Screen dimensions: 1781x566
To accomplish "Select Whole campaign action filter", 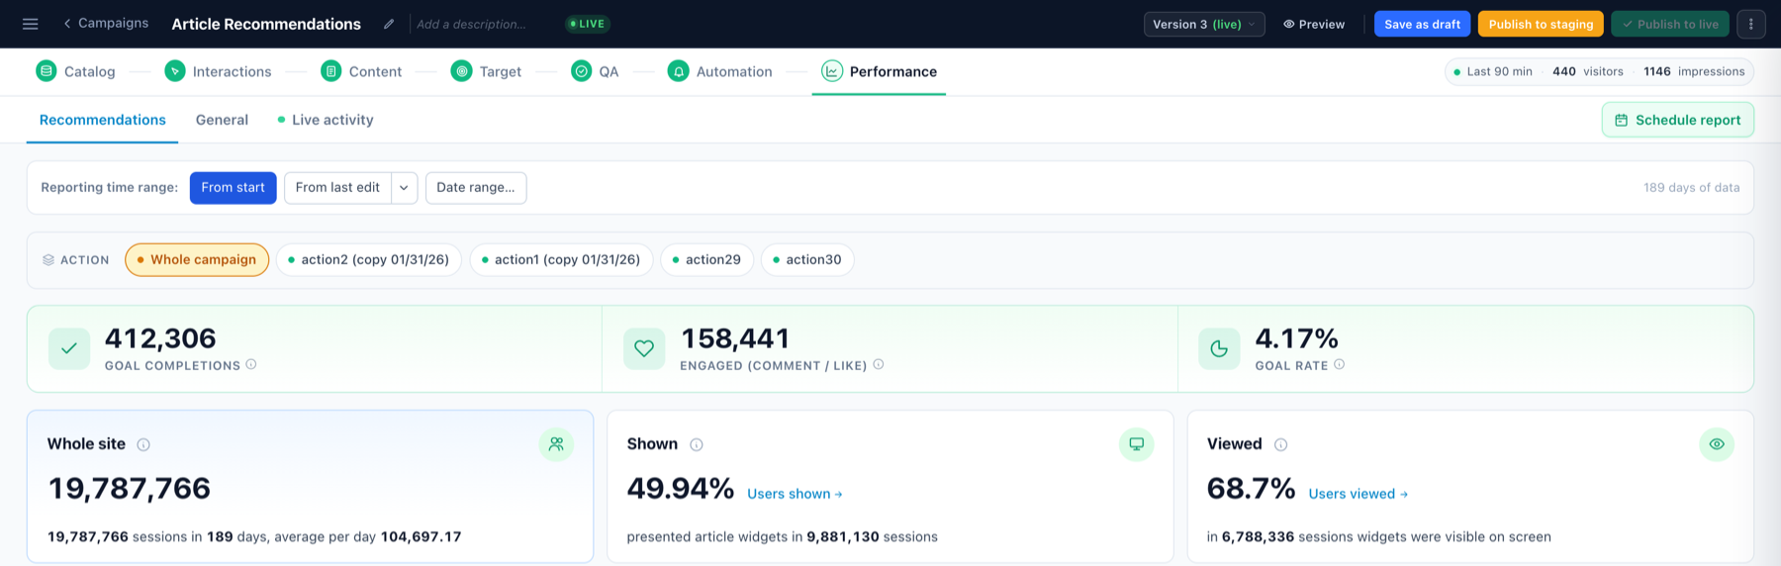I will click(197, 259).
